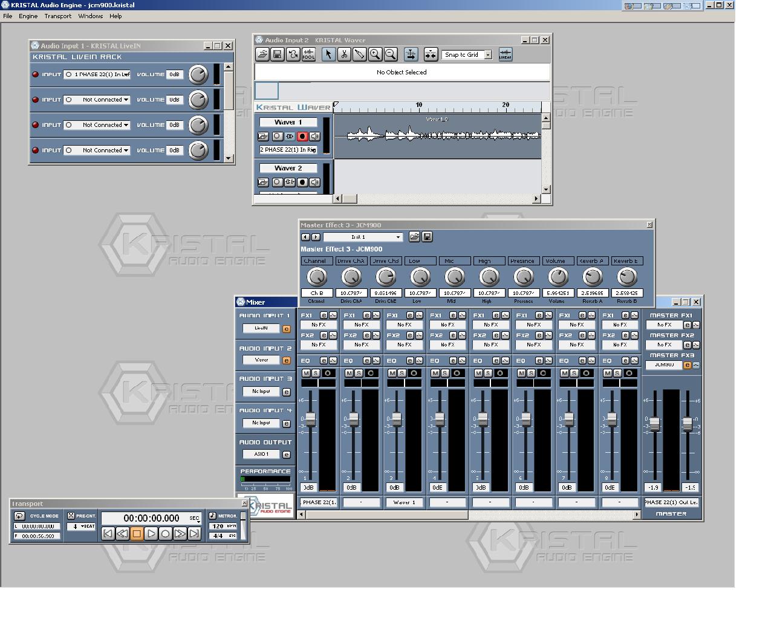
Task: Open Master FX1 No FX selector
Action: pos(664,325)
